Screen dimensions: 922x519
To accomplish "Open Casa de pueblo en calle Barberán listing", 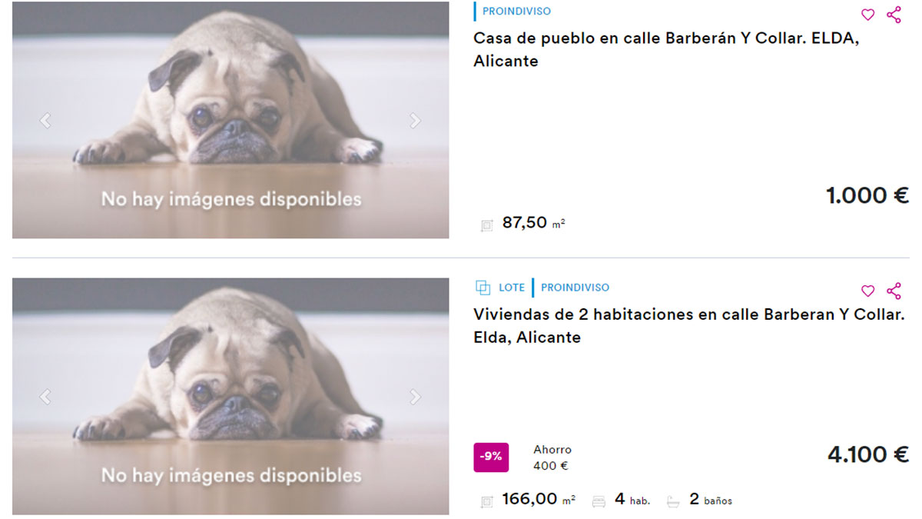I will (666, 50).
